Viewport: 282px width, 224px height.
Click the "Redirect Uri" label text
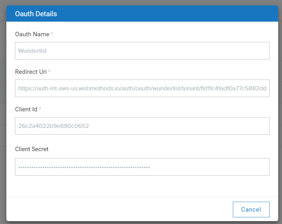[x=31, y=72]
